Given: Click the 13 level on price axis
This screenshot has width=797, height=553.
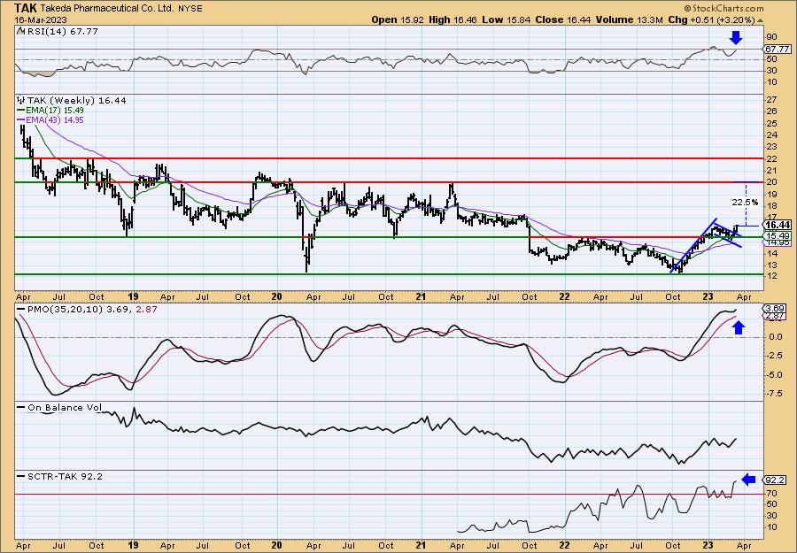Looking at the screenshot, I should coord(770,265).
